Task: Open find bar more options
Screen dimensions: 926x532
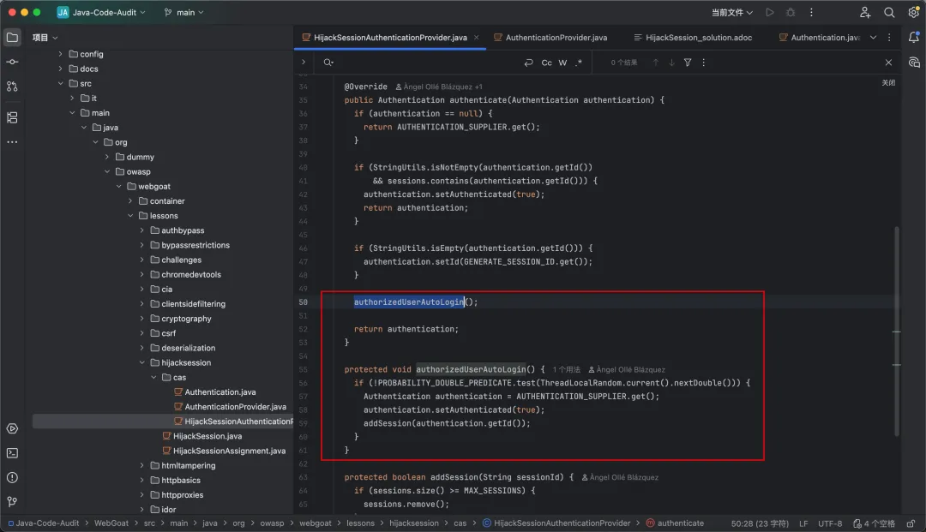Action: tap(703, 63)
